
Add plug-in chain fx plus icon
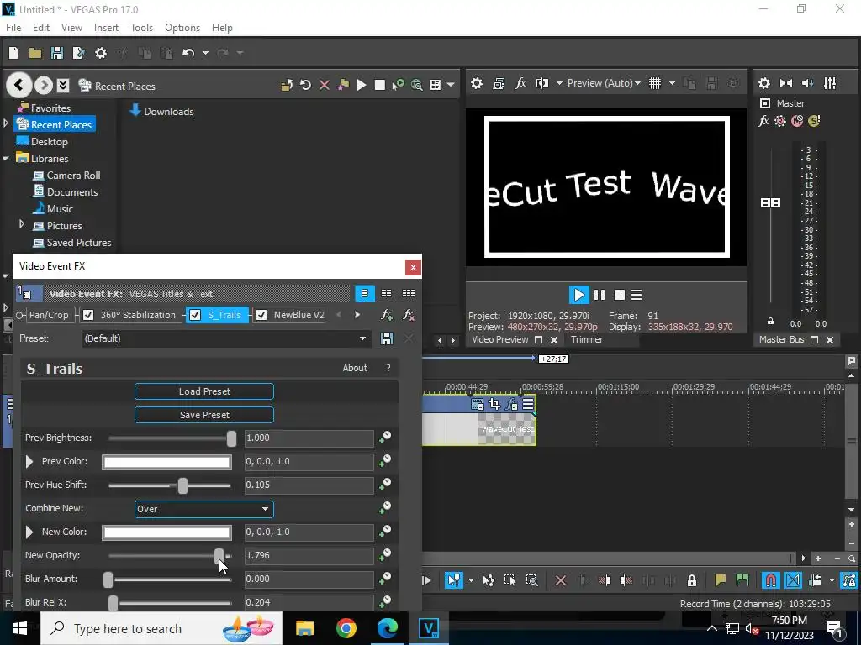(x=387, y=315)
